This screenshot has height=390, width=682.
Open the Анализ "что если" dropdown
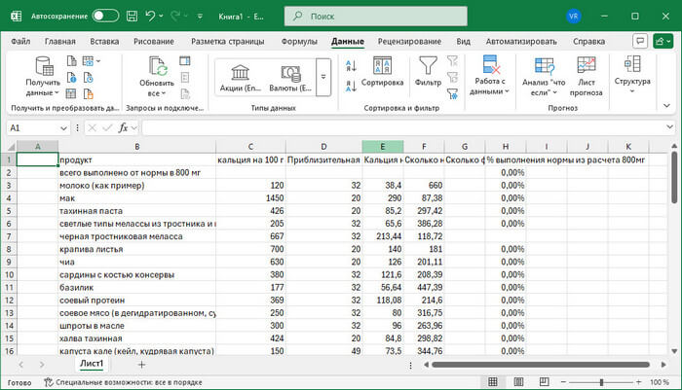543,76
